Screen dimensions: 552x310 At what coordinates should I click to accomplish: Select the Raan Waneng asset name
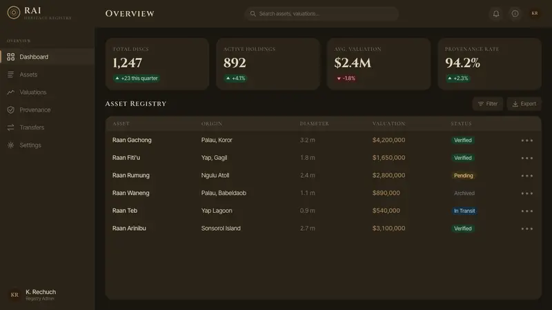[130, 193]
